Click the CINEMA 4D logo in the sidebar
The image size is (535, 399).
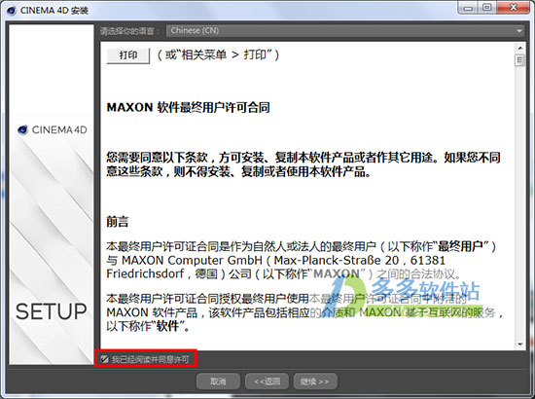53,129
